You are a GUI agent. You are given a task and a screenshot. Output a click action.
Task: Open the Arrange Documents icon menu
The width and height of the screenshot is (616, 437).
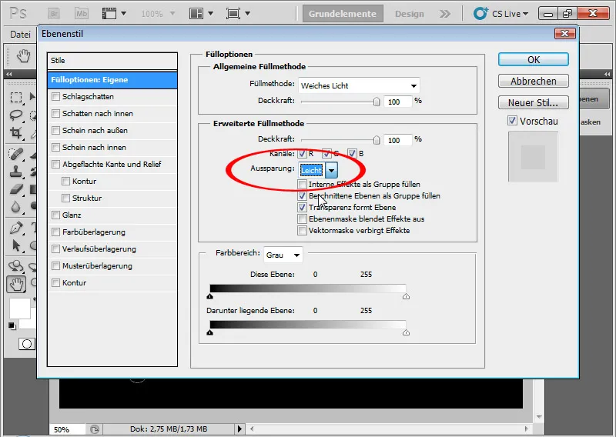(201, 14)
